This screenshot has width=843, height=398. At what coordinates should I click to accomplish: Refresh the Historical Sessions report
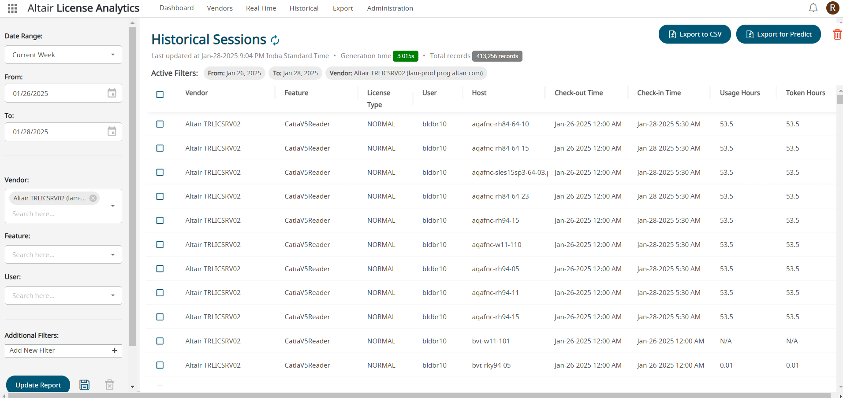tap(275, 41)
